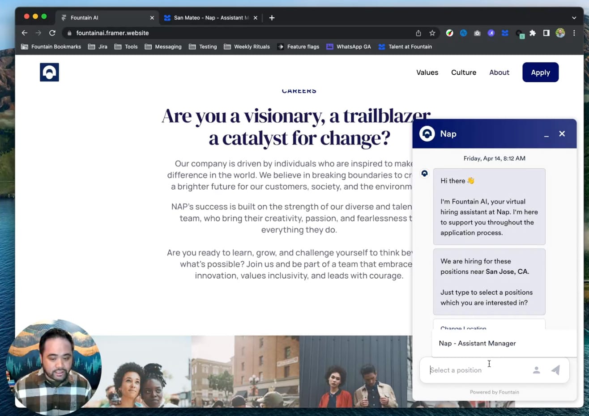Close the Fountain AI tab
This screenshot has height=416, width=589.
(x=152, y=18)
